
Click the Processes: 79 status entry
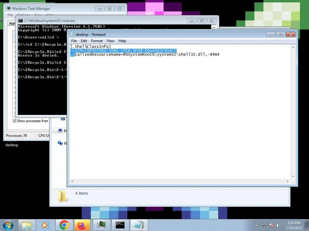click(x=16, y=136)
